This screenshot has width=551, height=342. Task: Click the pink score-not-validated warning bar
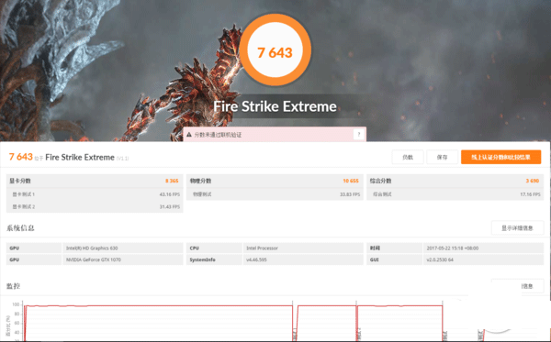tap(275, 135)
